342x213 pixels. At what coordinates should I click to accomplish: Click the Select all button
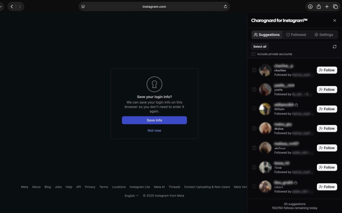(x=260, y=47)
